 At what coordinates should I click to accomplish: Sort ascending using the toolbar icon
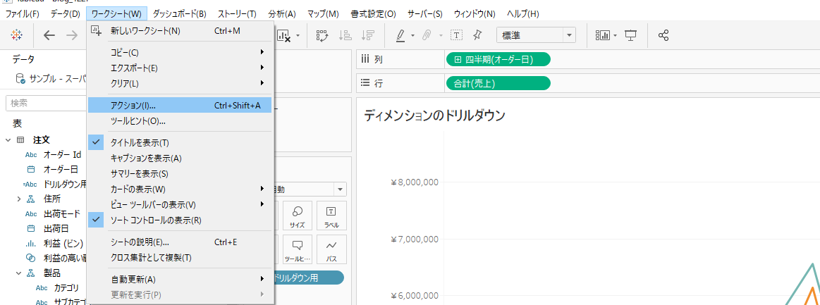(345, 35)
